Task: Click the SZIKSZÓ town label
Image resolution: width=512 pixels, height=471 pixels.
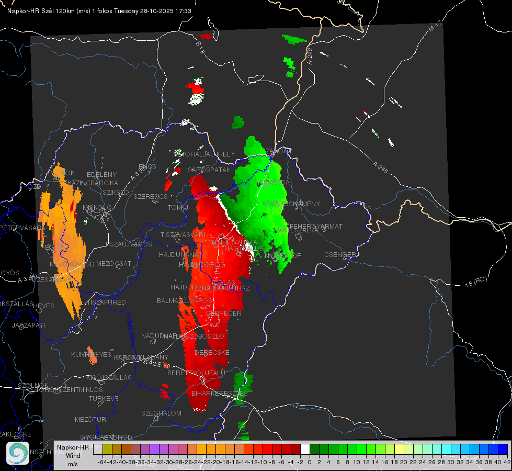Action: (116, 193)
